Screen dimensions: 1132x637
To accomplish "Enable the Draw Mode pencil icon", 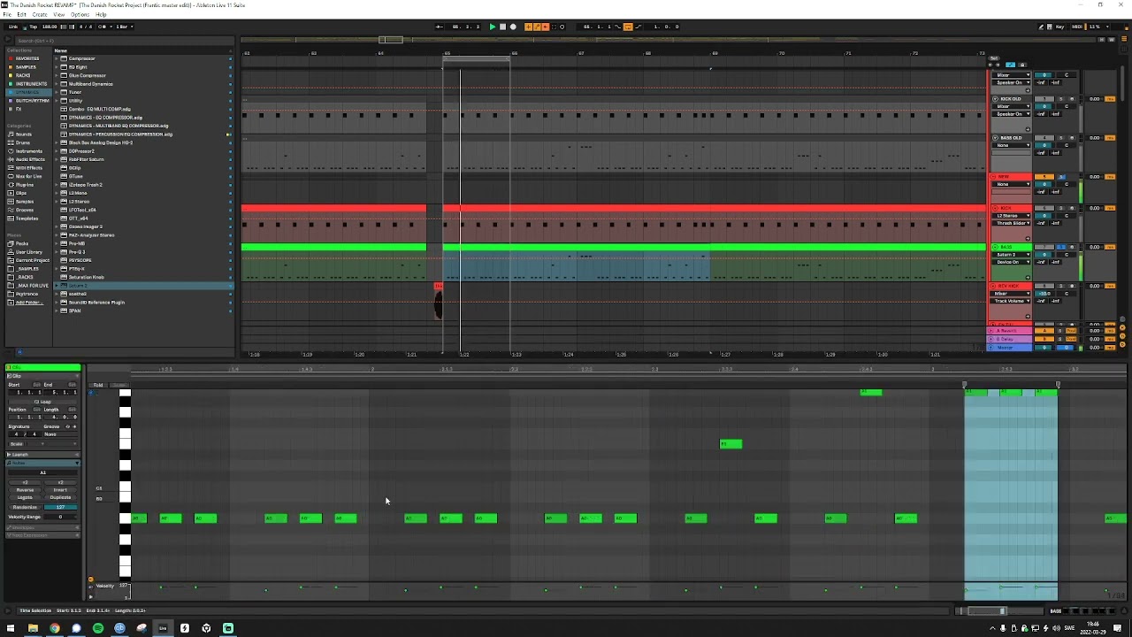I will 1040,27.
